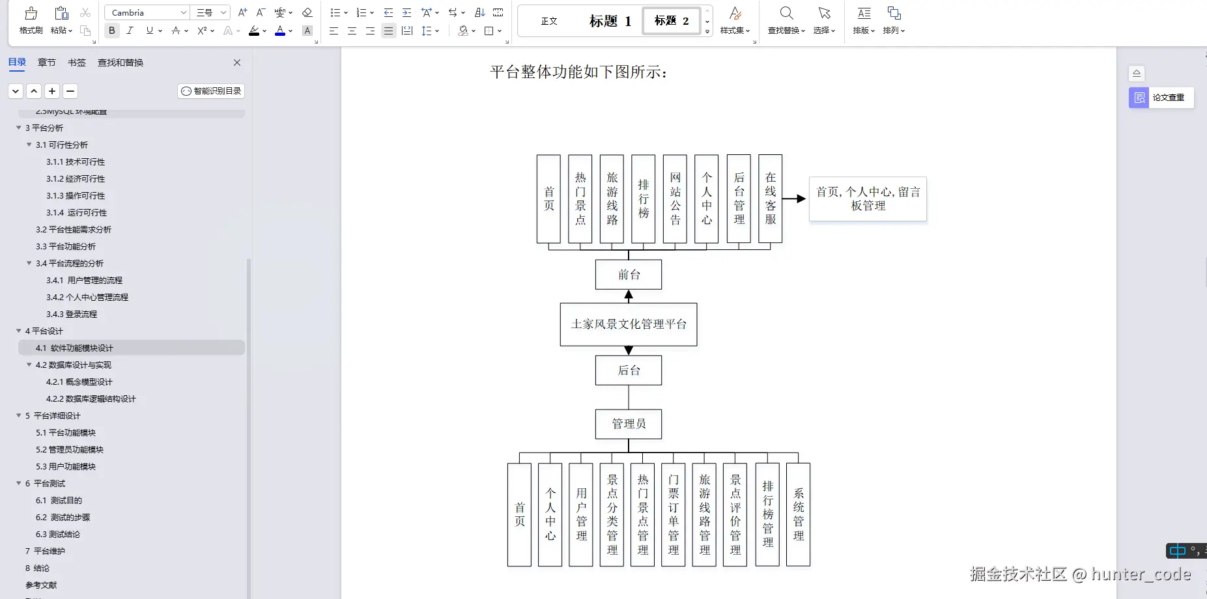Toggle Italic formatting
Screen dimensions: 1207x599
coord(130,31)
